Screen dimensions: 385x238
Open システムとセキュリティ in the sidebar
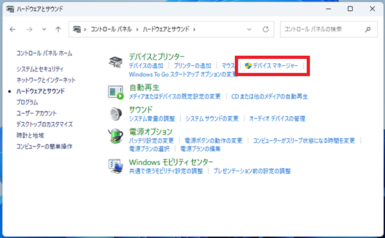pos(40,69)
